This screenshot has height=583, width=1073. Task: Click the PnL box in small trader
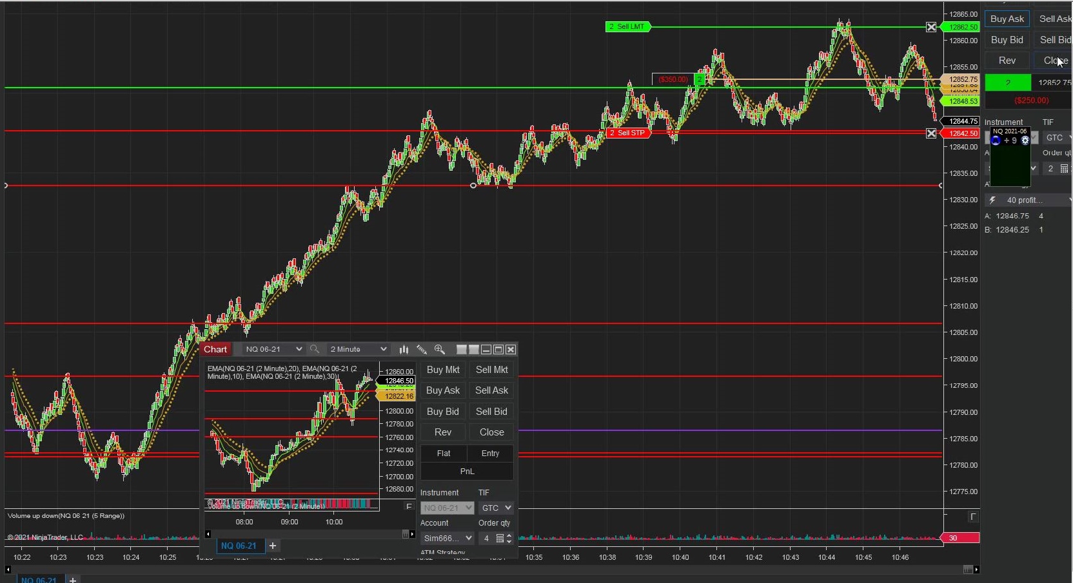[467, 472]
